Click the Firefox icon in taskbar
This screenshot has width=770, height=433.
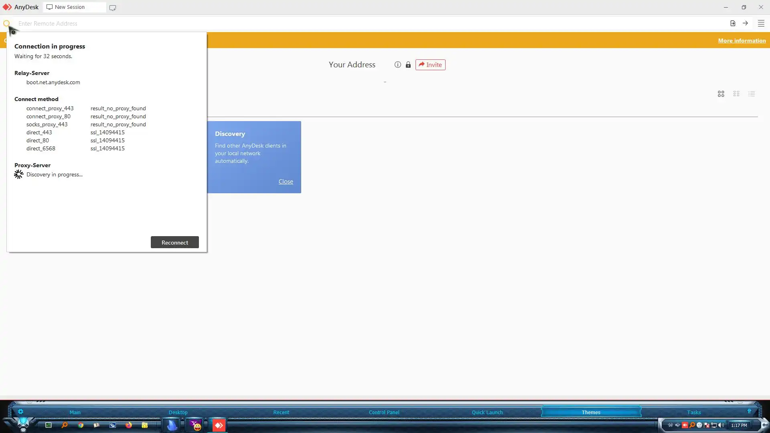pyautogui.click(x=129, y=425)
